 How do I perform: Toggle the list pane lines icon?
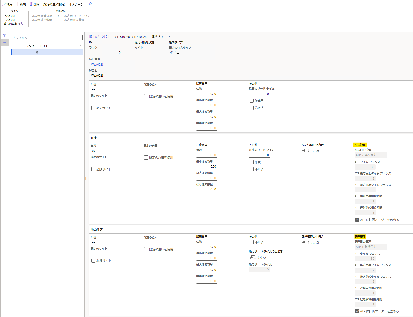tap(5, 42)
